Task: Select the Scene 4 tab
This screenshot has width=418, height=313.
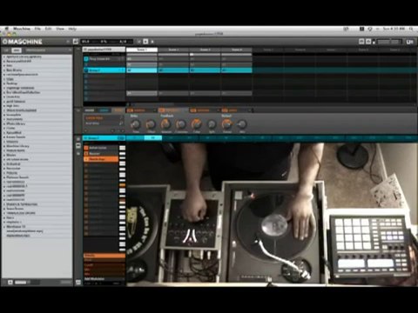Action: point(237,50)
